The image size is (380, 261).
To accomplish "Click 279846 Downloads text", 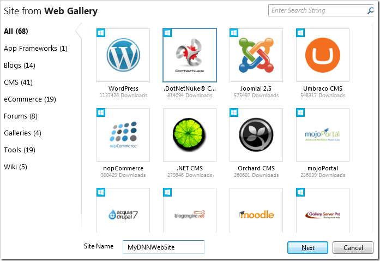I will point(190,175).
